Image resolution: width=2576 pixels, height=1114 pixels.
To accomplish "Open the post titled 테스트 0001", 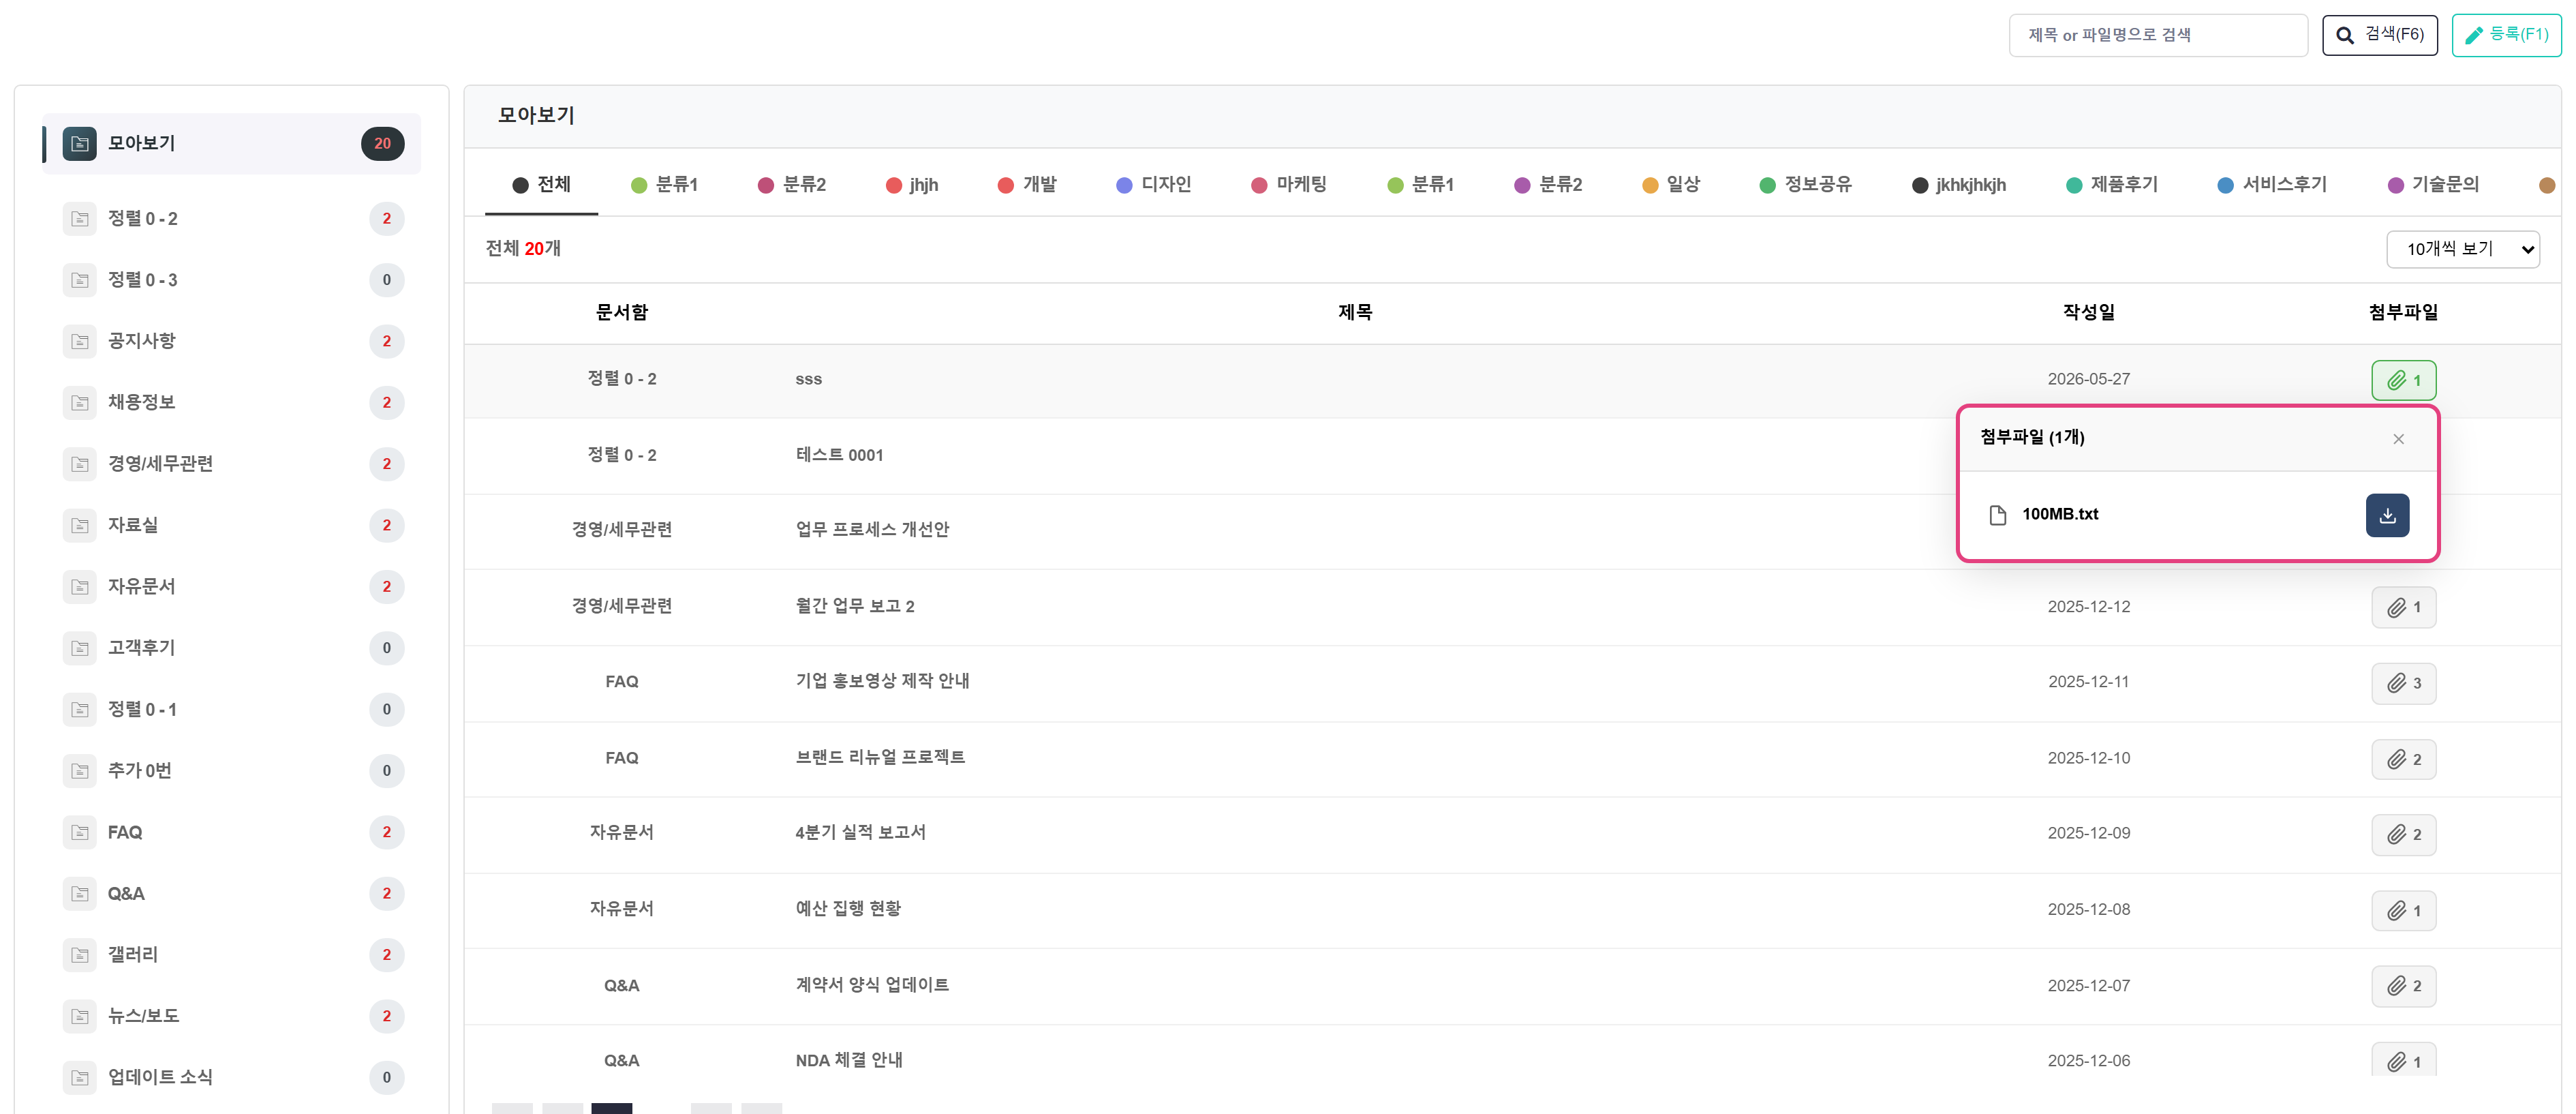I will coord(839,456).
